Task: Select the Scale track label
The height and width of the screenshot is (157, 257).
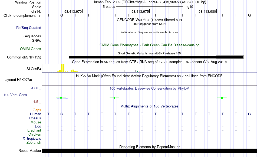Action: [37, 7]
